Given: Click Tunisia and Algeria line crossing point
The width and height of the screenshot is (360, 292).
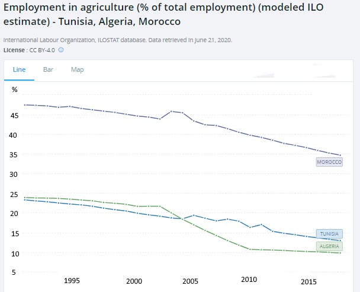Looking at the screenshot, I should coord(182,219).
